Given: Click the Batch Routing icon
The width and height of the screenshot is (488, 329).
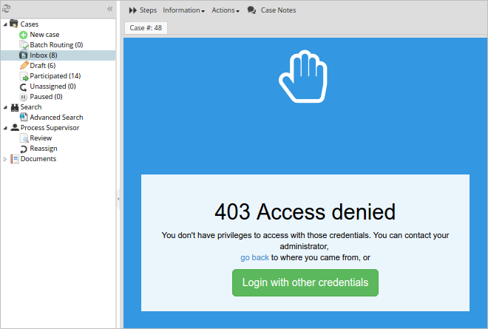Looking at the screenshot, I should click(24, 45).
